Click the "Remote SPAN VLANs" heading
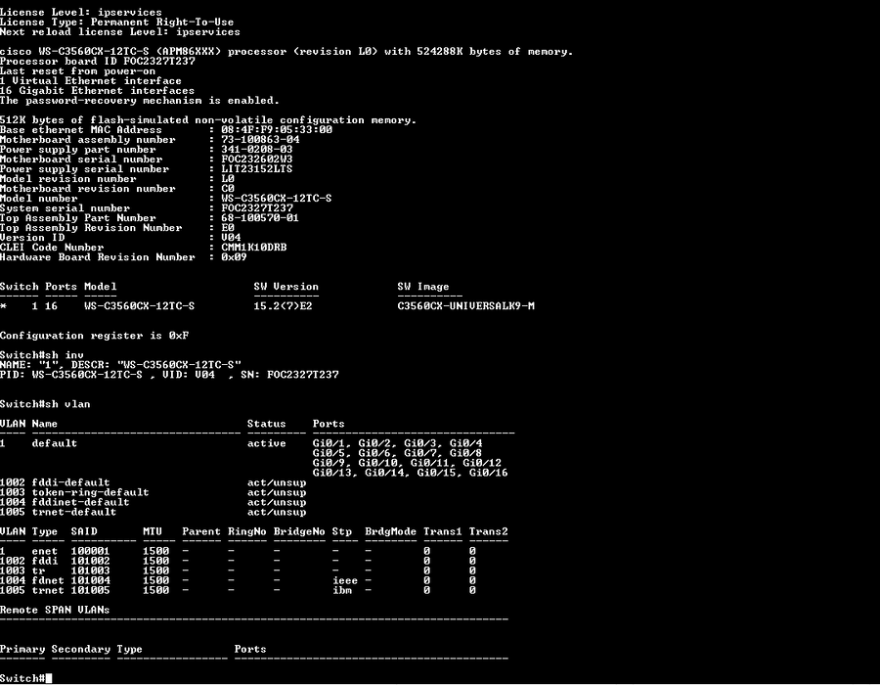This screenshot has width=880, height=685. point(55,610)
